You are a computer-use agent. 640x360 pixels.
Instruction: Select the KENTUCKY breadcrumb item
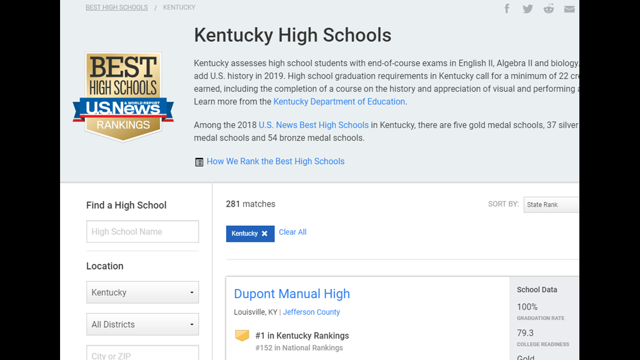coord(179,7)
